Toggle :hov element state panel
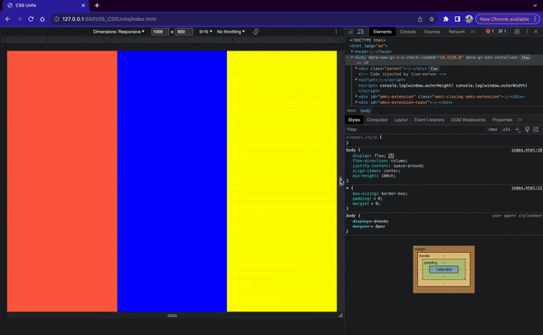Screen dimensions: 543x335 pyautogui.click(x=492, y=129)
